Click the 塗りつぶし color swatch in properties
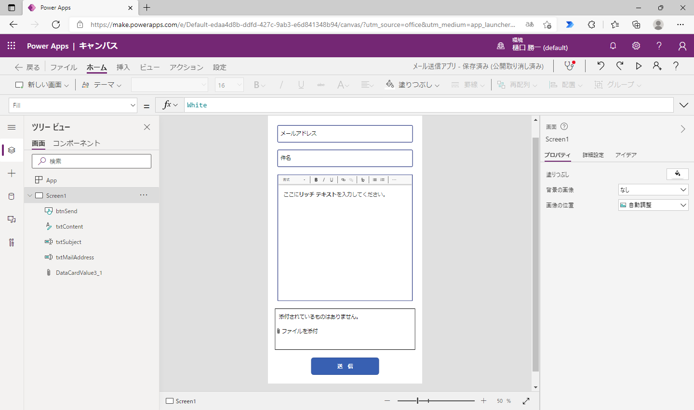This screenshot has height=410, width=694. pos(678,174)
